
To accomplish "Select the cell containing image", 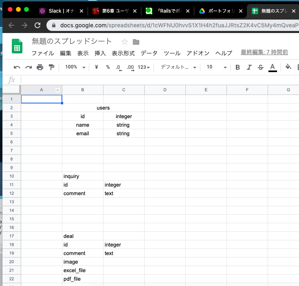I will (x=83, y=262).
